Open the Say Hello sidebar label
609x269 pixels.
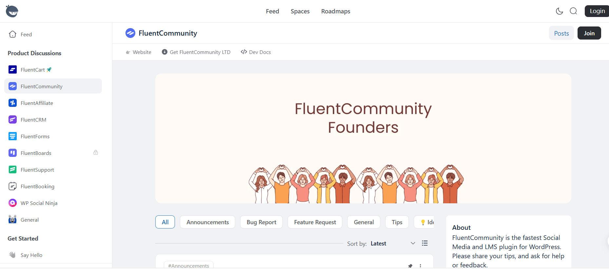click(x=31, y=255)
